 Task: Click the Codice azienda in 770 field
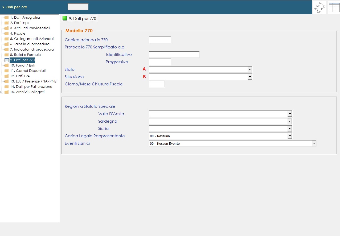(x=160, y=40)
